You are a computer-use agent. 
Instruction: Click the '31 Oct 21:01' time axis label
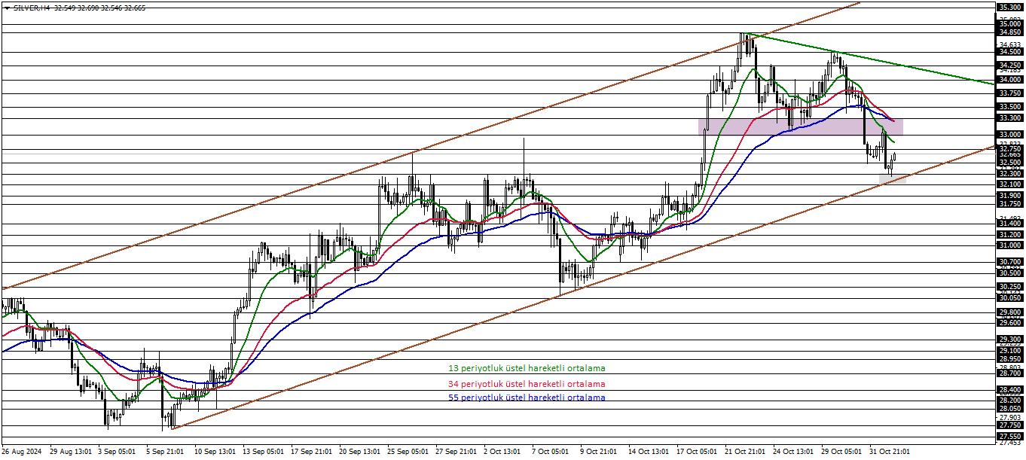(x=890, y=452)
